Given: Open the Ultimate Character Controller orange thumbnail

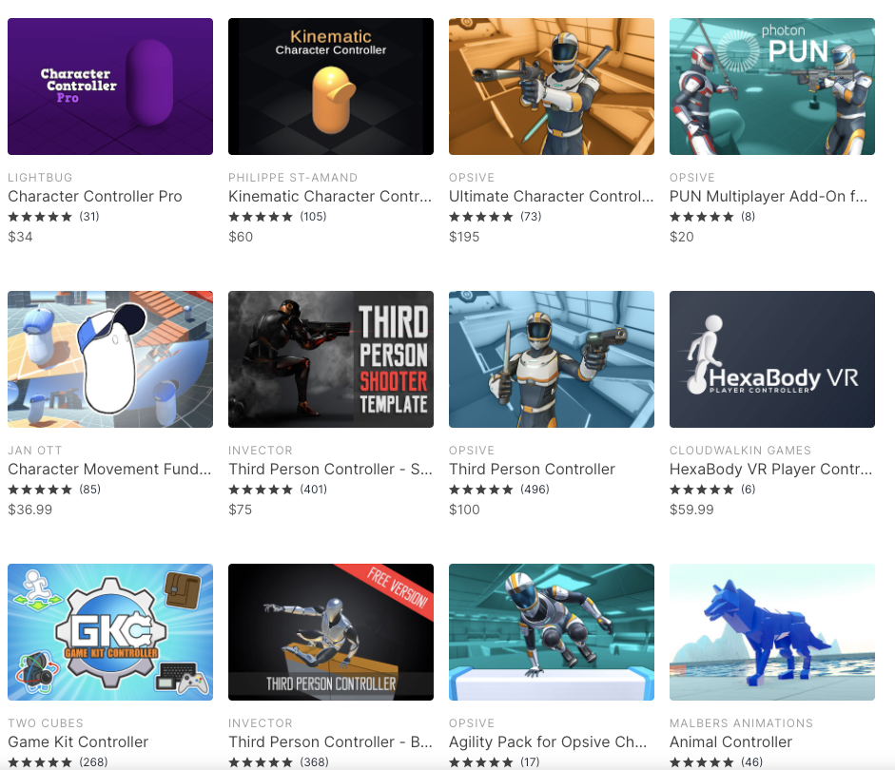Looking at the screenshot, I should (552, 87).
